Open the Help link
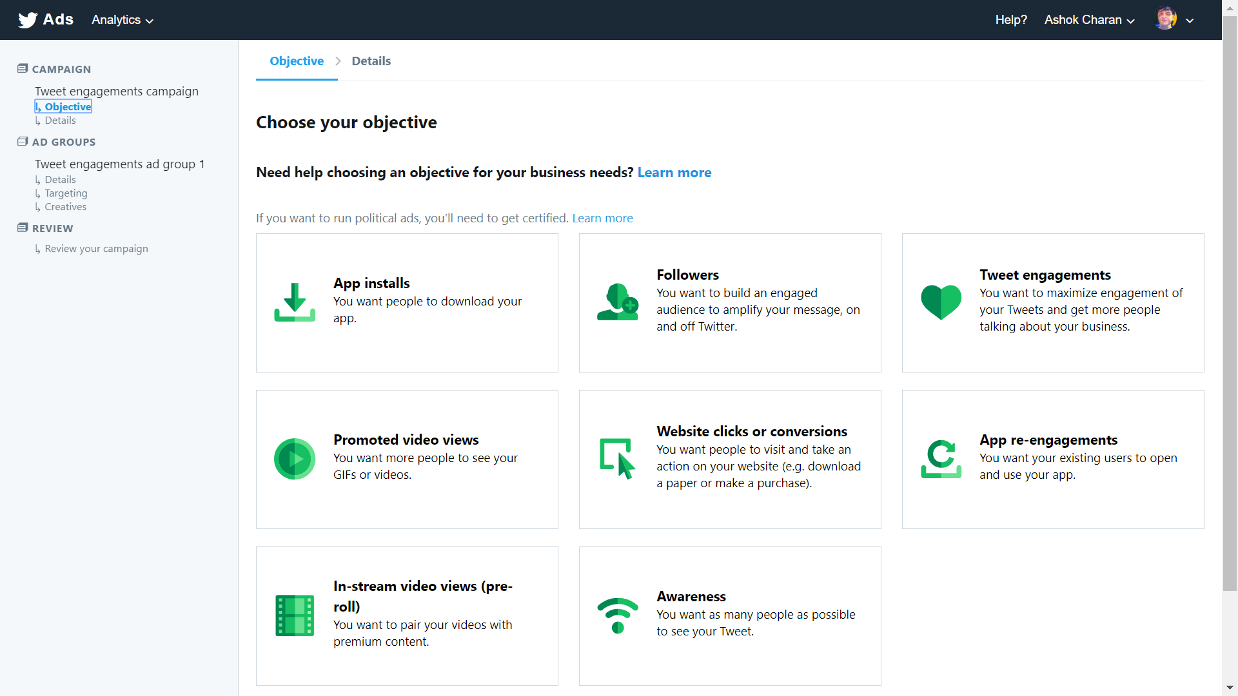 (1011, 20)
